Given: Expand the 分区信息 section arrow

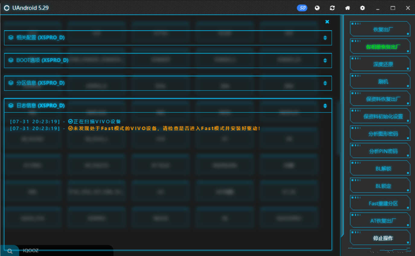Looking at the screenshot, I should pos(325,83).
